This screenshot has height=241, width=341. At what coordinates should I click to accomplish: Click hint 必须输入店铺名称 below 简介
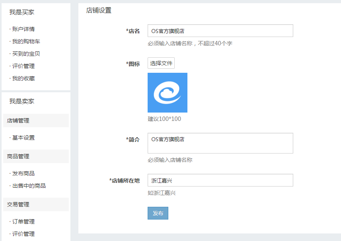tap(170, 160)
